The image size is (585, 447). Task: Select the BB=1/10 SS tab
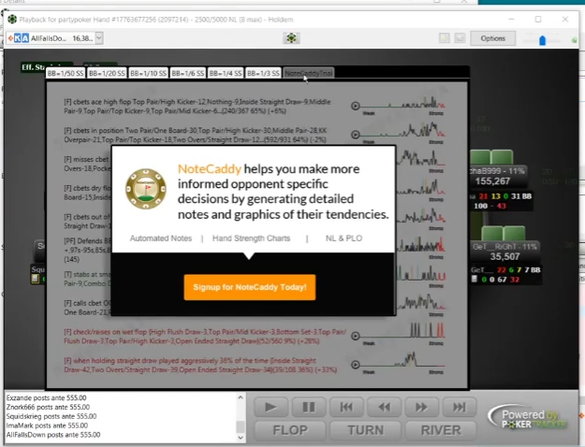tap(148, 74)
